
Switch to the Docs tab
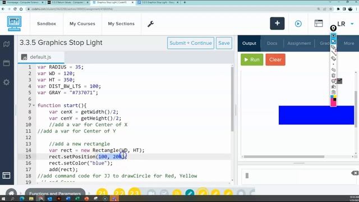click(272, 43)
